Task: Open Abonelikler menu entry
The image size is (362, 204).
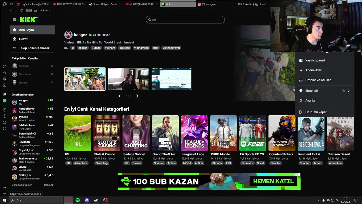Action: (325, 70)
